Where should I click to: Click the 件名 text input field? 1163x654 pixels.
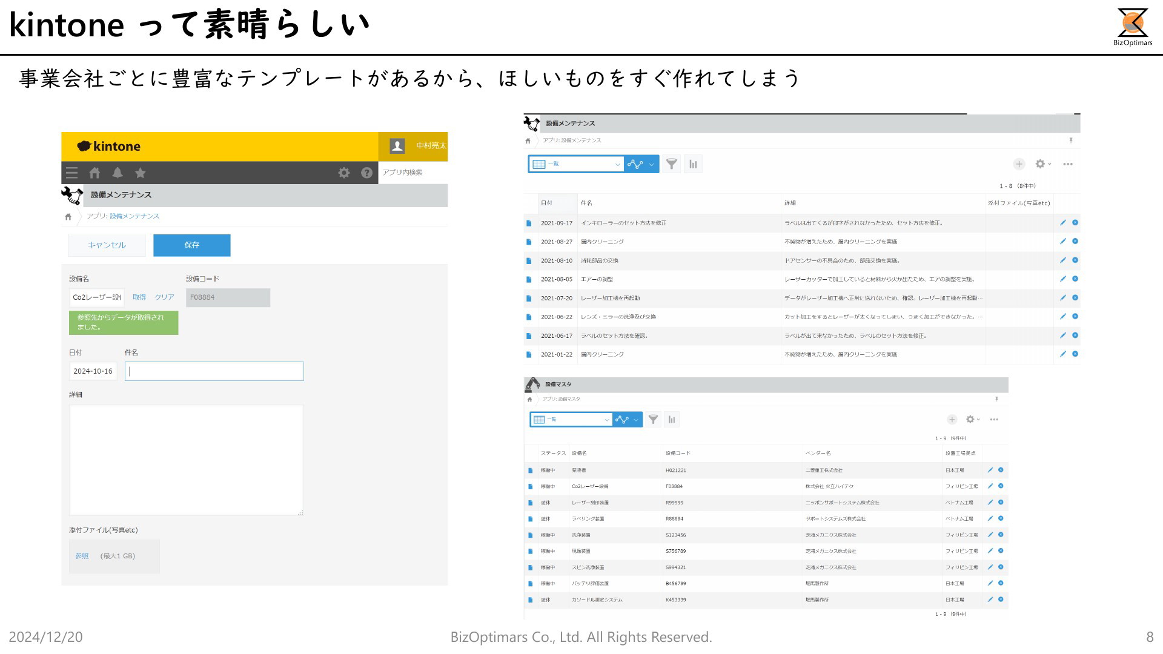[214, 371]
